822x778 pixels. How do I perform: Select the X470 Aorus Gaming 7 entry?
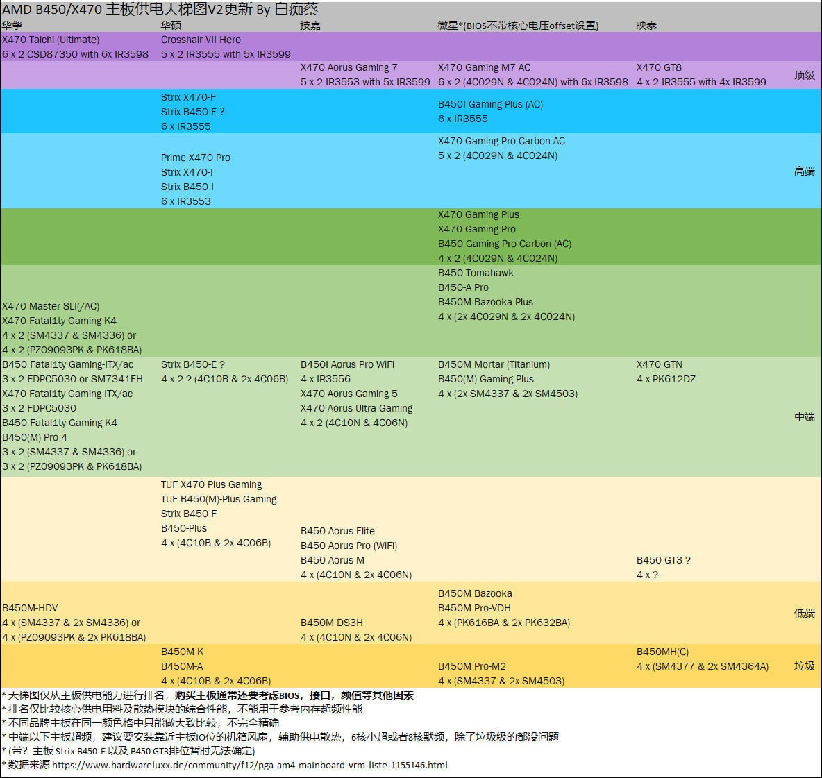click(354, 67)
